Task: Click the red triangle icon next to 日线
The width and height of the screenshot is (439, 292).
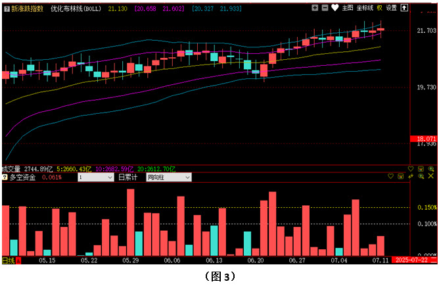Action: point(18,260)
